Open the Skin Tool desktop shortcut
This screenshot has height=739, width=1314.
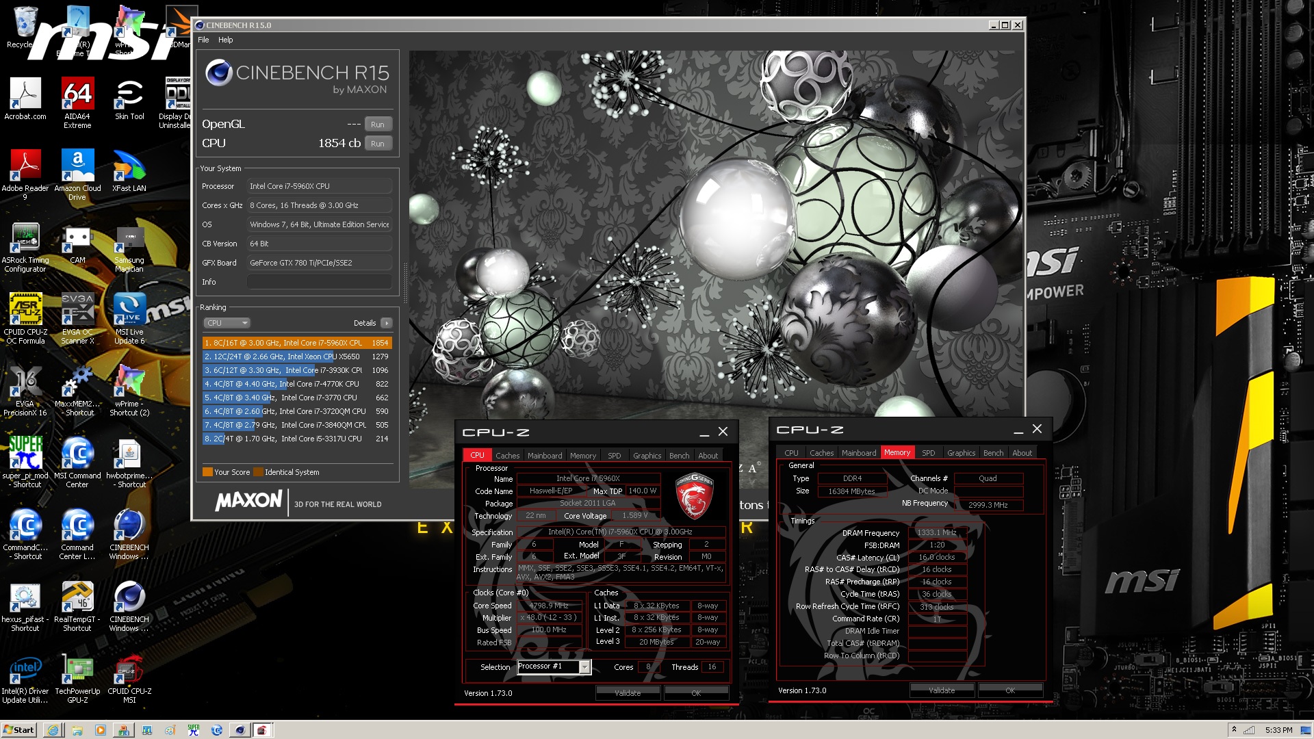point(129,99)
